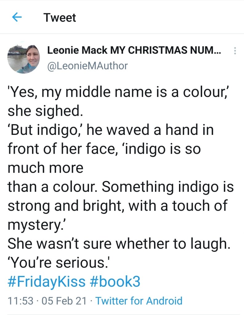The image size is (244, 315).
Task: Tap the 'strong and bright' text line
Action: pyautogui.click(x=117, y=206)
